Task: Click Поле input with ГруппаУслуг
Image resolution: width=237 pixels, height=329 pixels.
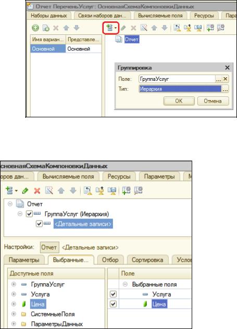Action: point(177,79)
